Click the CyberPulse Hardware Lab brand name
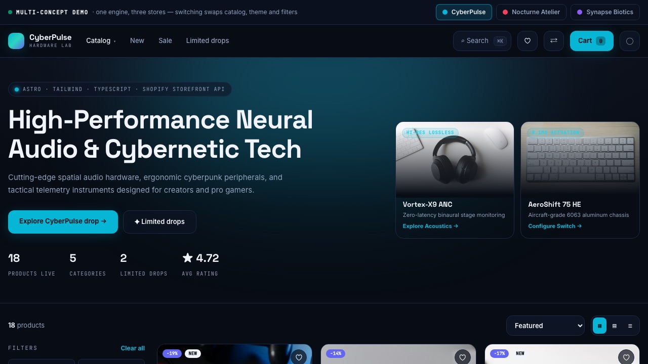The height and width of the screenshot is (364, 648). coord(50,40)
